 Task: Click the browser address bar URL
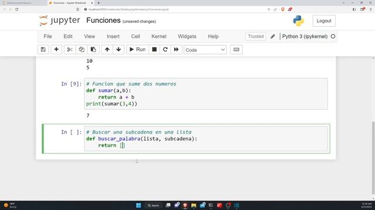(128, 9)
